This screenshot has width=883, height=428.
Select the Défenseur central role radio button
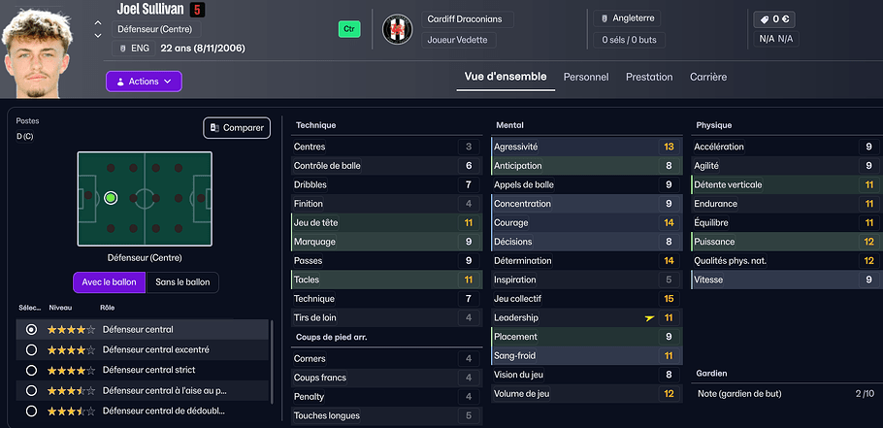tap(31, 330)
